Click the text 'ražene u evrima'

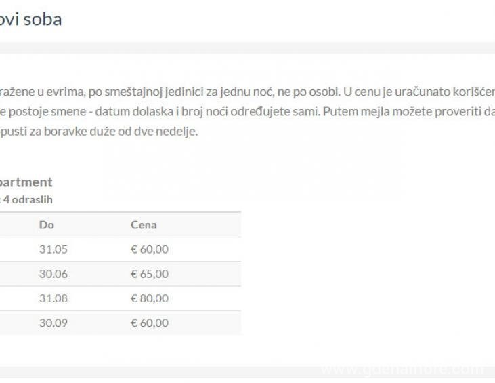tap(37, 92)
